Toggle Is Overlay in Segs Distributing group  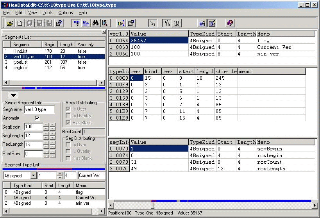click(x=68, y=116)
